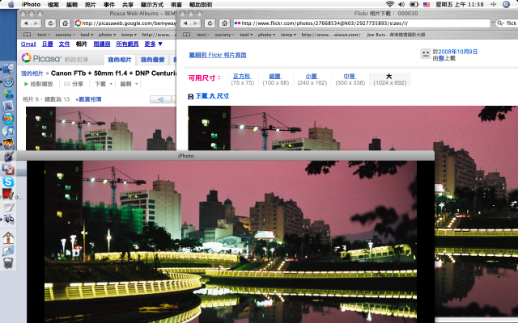The height and width of the screenshot is (323, 518).
Task: Open Finder from the Dock
Action: 8,69
